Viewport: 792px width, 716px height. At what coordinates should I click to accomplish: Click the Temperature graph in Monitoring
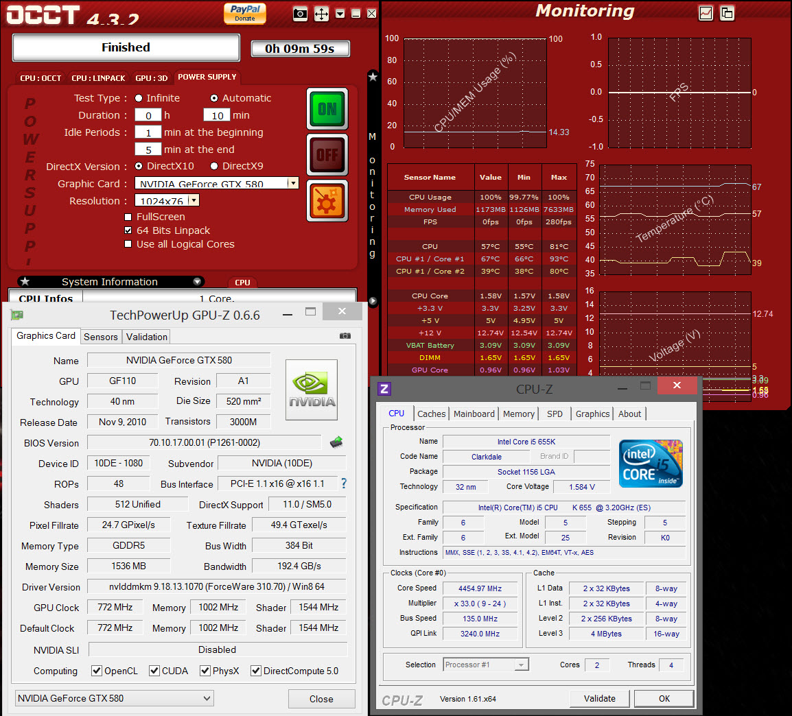[x=675, y=219]
